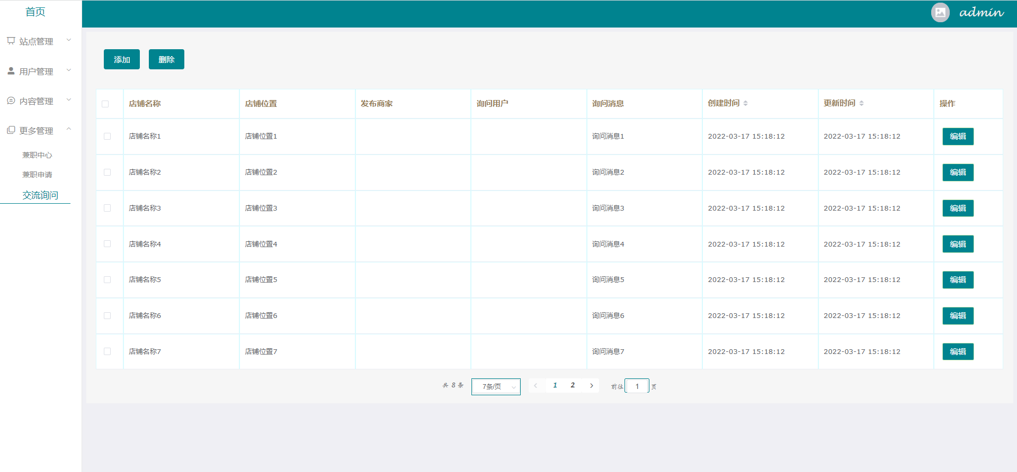The height and width of the screenshot is (472, 1017).
Task: Sort by 更新时间 using sort arrows
Action: pos(861,103)
